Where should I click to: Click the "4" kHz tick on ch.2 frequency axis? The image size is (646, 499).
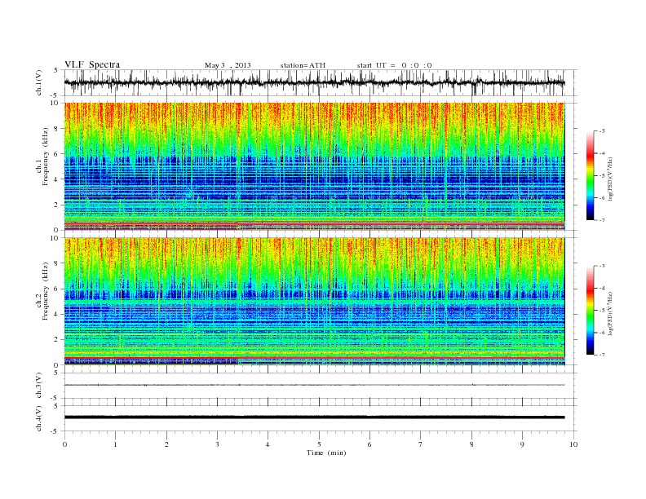[57, 314]
